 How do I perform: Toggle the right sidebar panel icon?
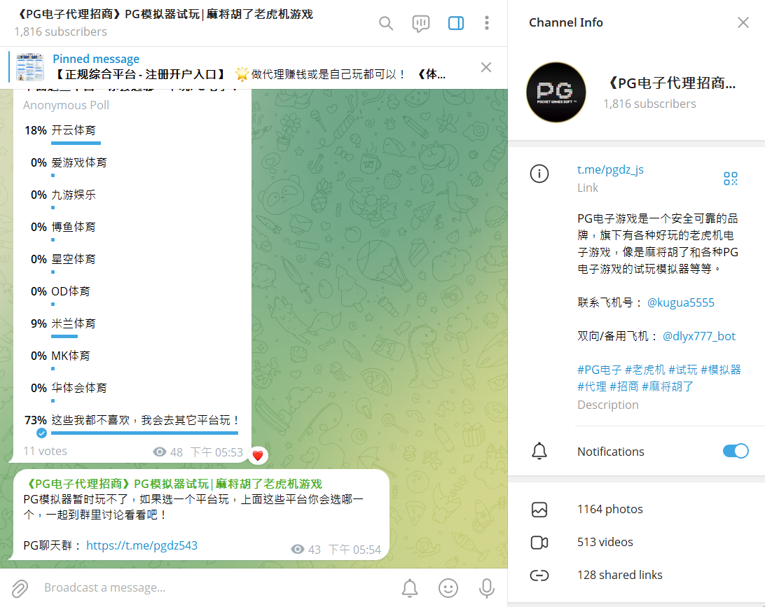[x=455, y=23]
